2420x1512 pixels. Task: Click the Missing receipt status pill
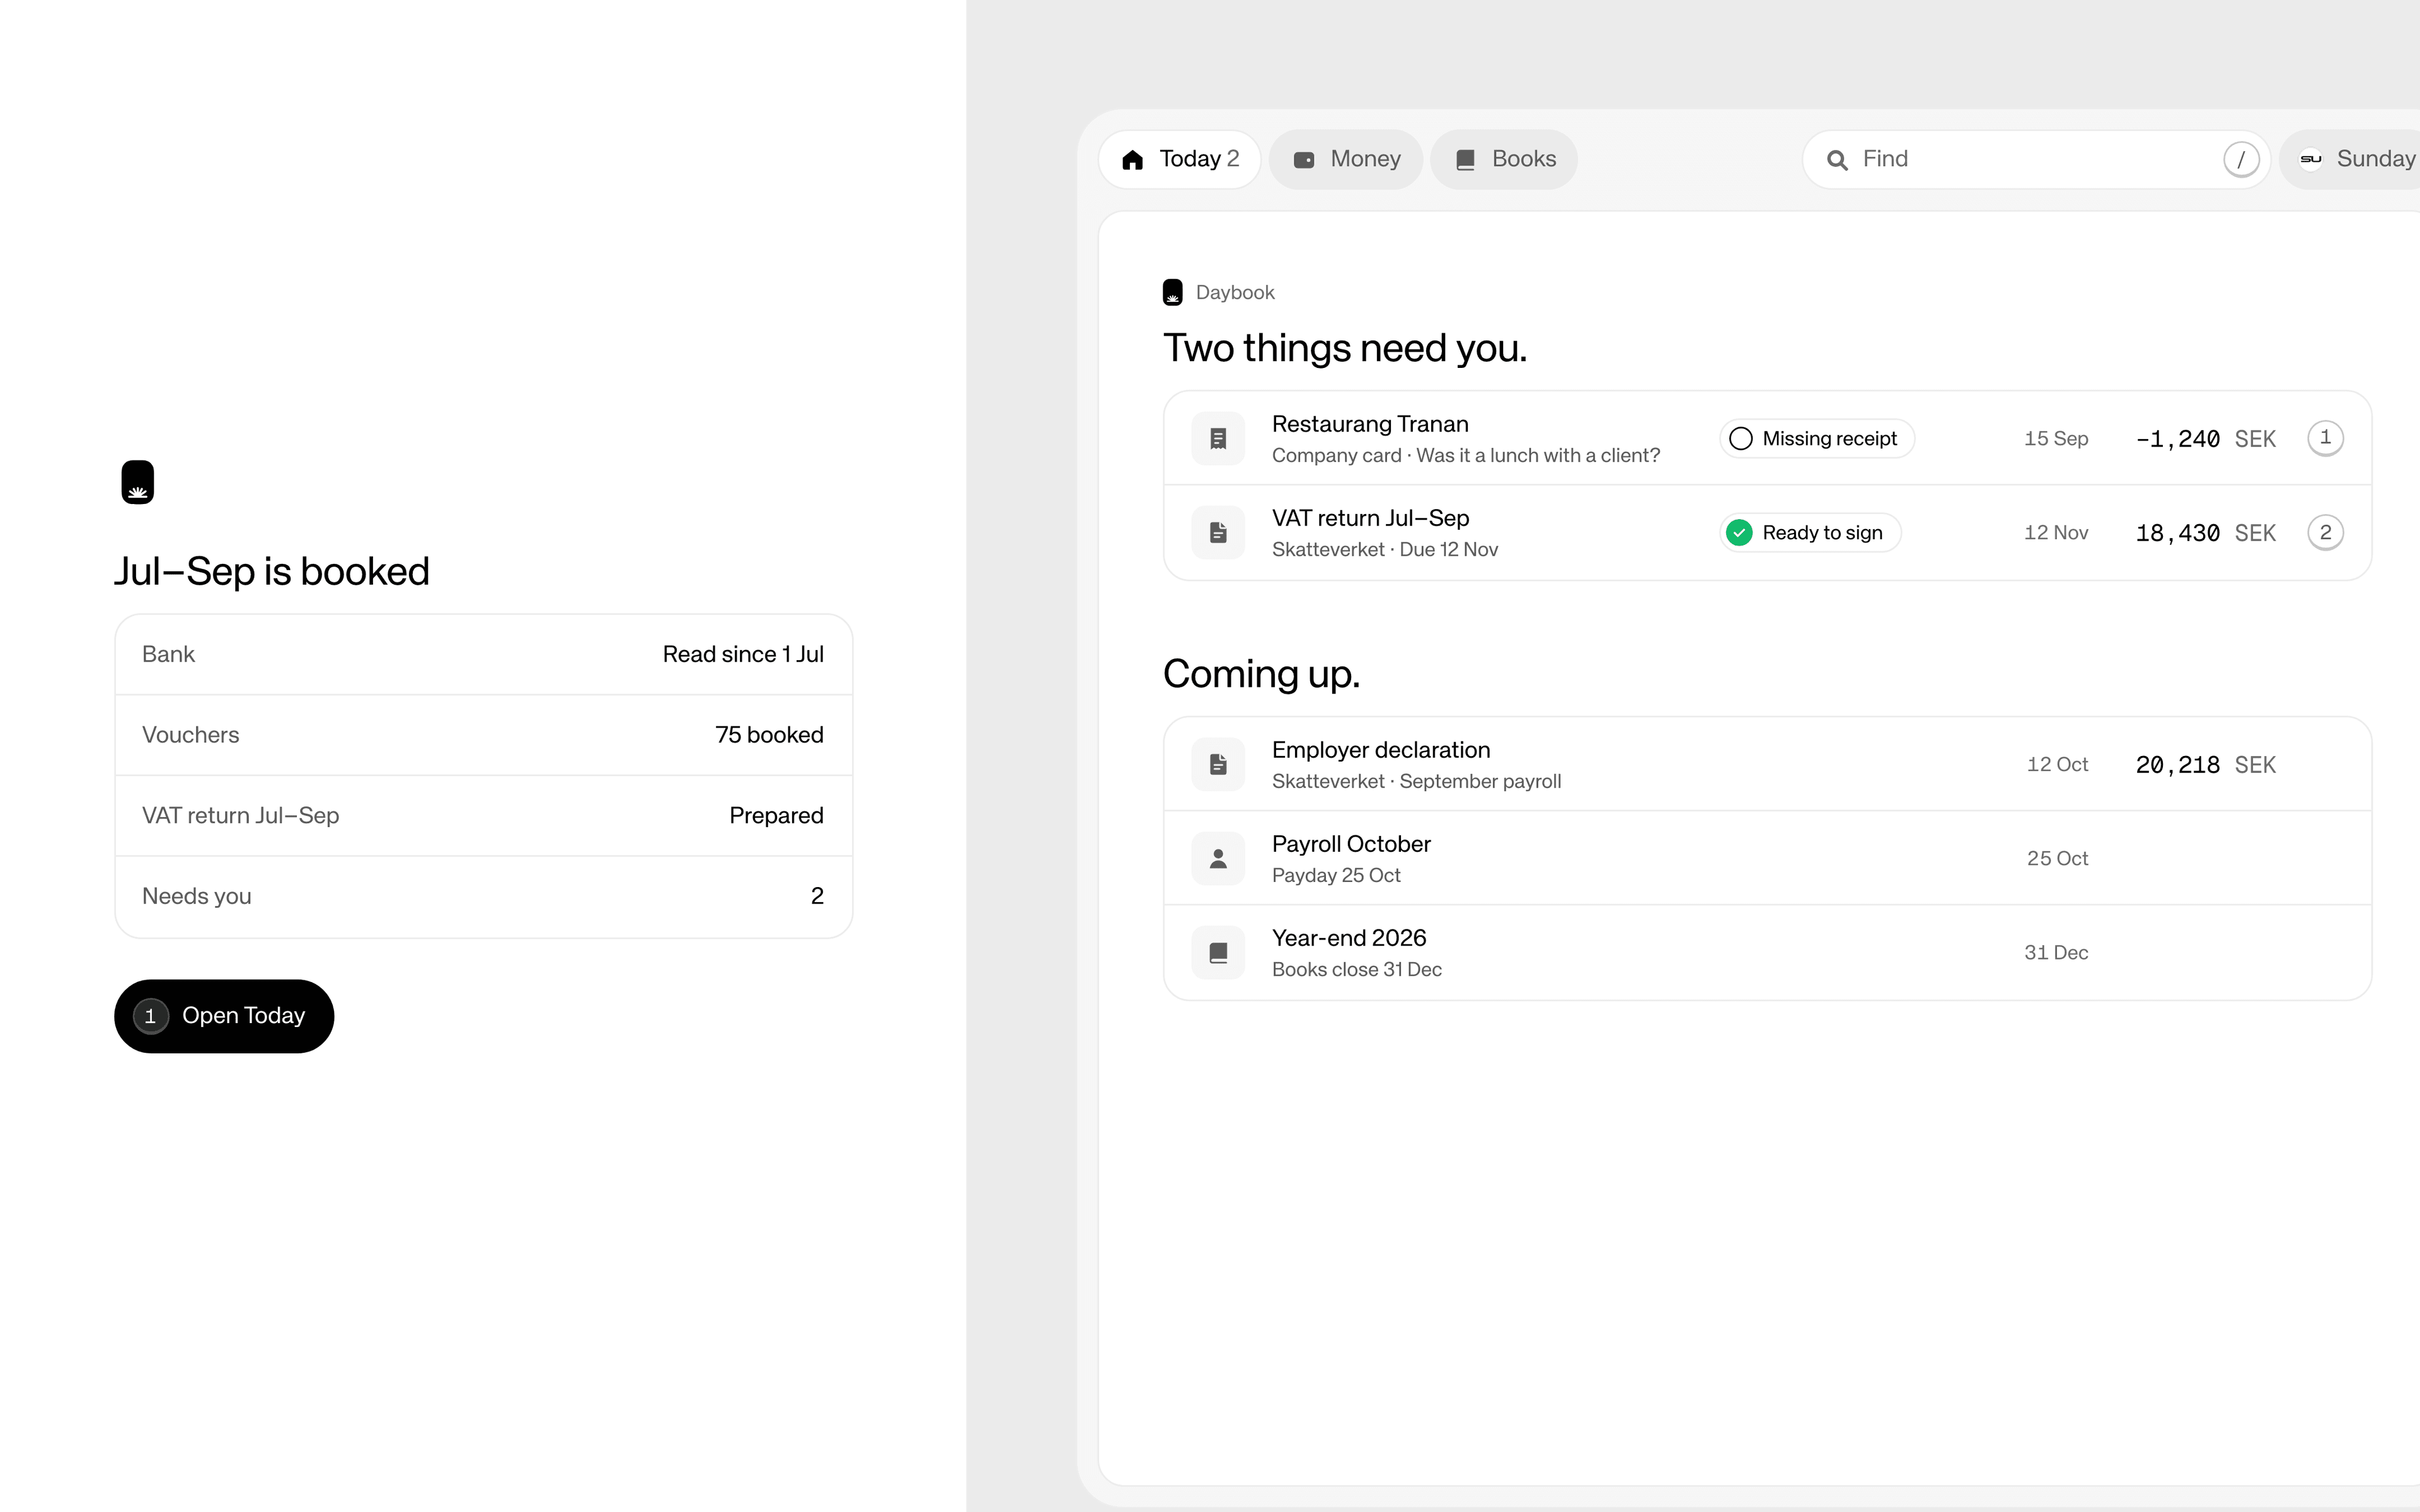click(1817, 439)
